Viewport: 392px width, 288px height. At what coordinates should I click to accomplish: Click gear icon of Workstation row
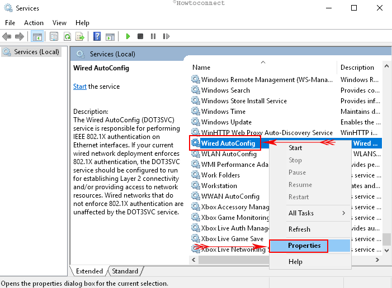click(196, 186)
